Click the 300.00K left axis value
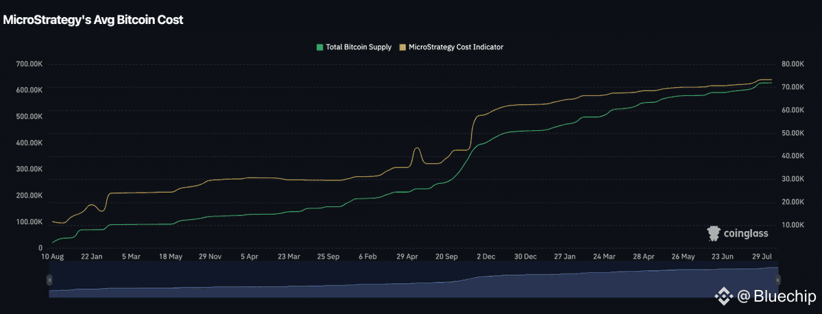This screenshot has height=314, width=822. click(29, 169)
